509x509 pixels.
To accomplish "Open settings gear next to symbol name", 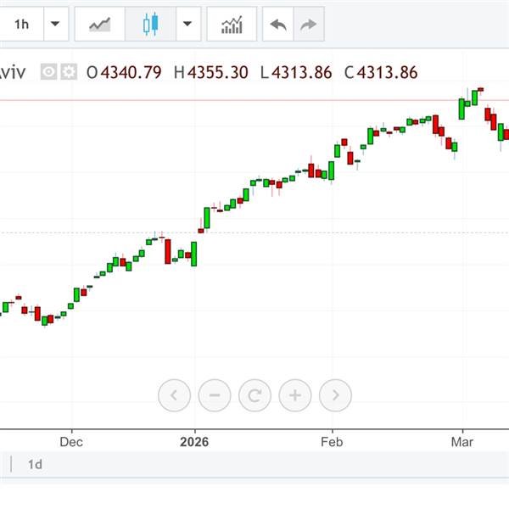I will (x=69, y=72).
